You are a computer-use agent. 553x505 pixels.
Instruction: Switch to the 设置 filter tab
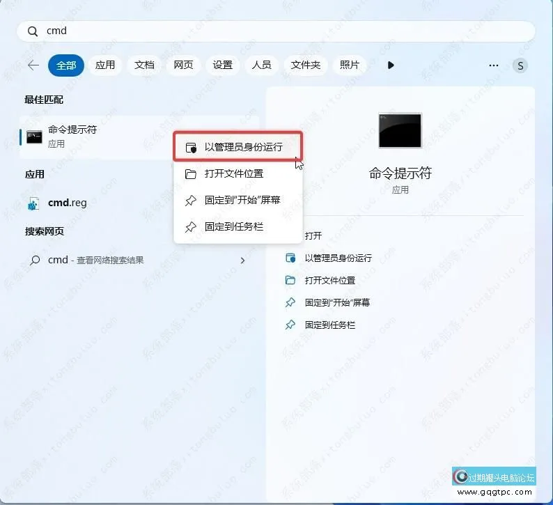pyautogui.click(x=223, y=65)
